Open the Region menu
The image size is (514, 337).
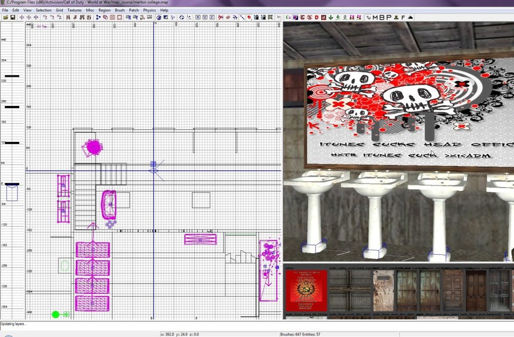click(x=104, y=10)
